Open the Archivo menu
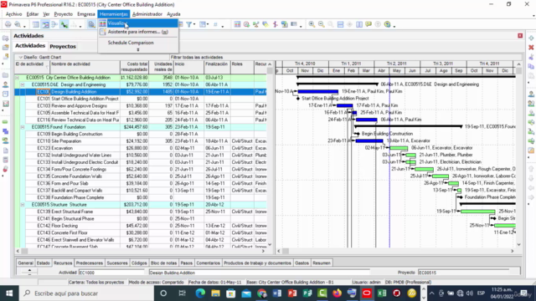 (13, 14)
